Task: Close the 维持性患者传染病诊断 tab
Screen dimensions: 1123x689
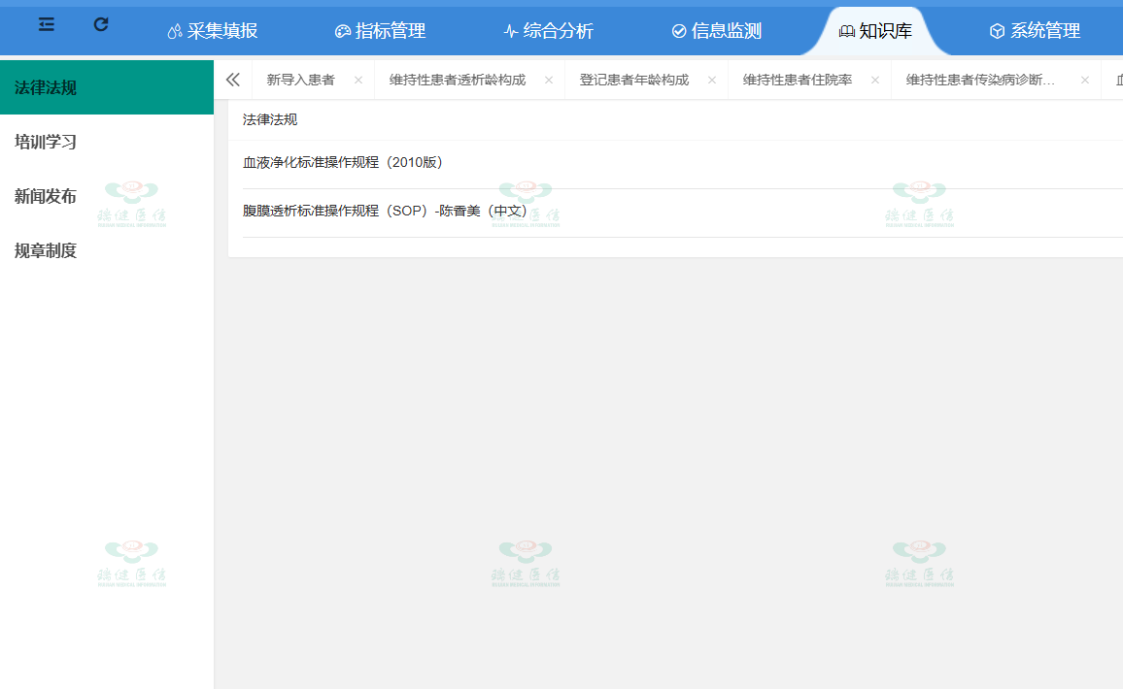Action: 1085,81
